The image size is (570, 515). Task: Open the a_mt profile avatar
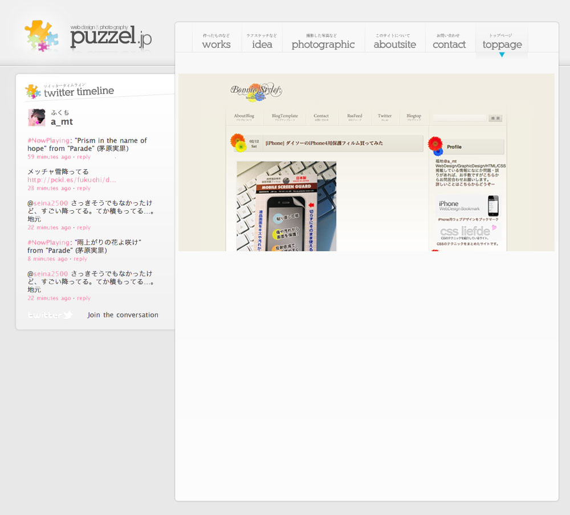pos(36,117)
